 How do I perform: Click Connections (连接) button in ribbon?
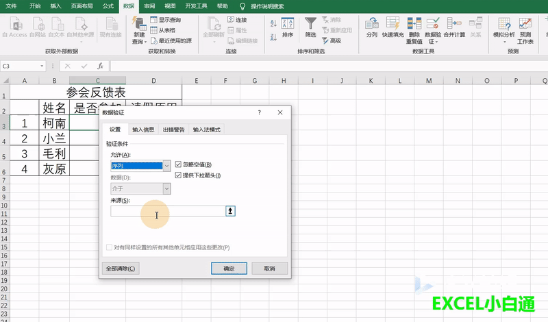click(x=237, y=20)
